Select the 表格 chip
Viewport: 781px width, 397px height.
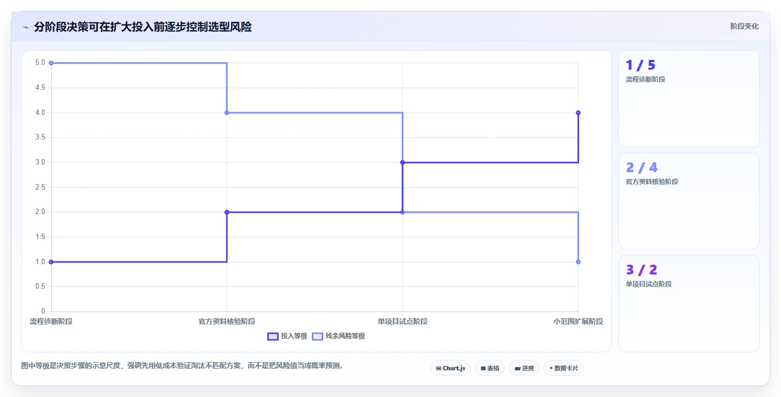[490, 368]
